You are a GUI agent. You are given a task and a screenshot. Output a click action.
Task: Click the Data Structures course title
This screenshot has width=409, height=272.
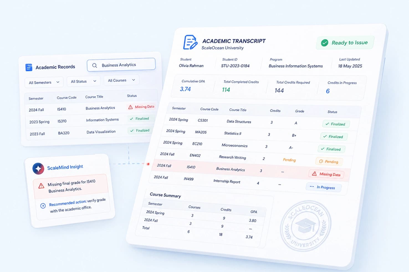239,121
